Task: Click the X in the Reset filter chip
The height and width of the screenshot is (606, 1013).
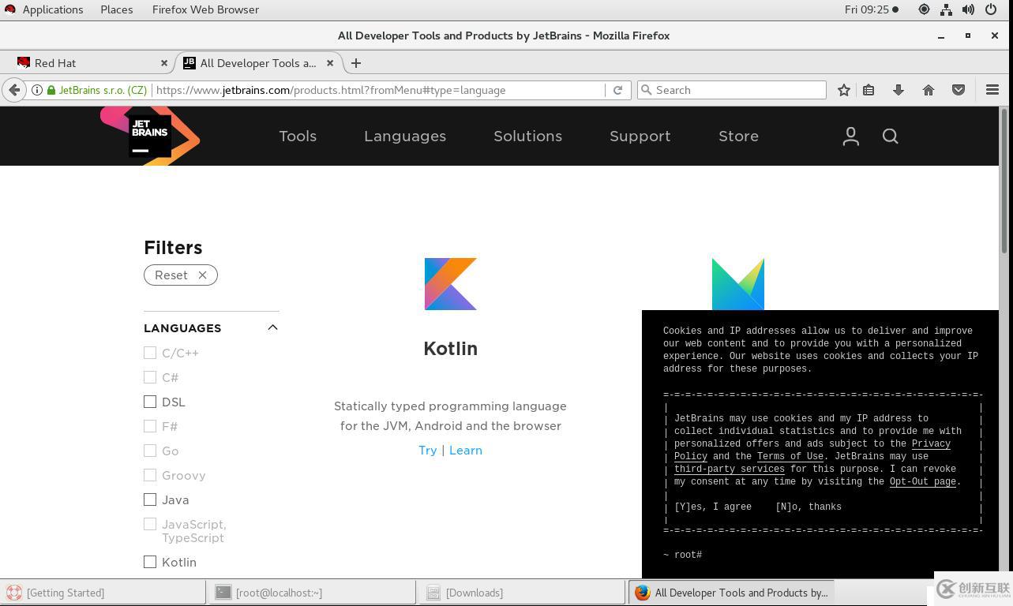Action: click(x=202, y=275)
